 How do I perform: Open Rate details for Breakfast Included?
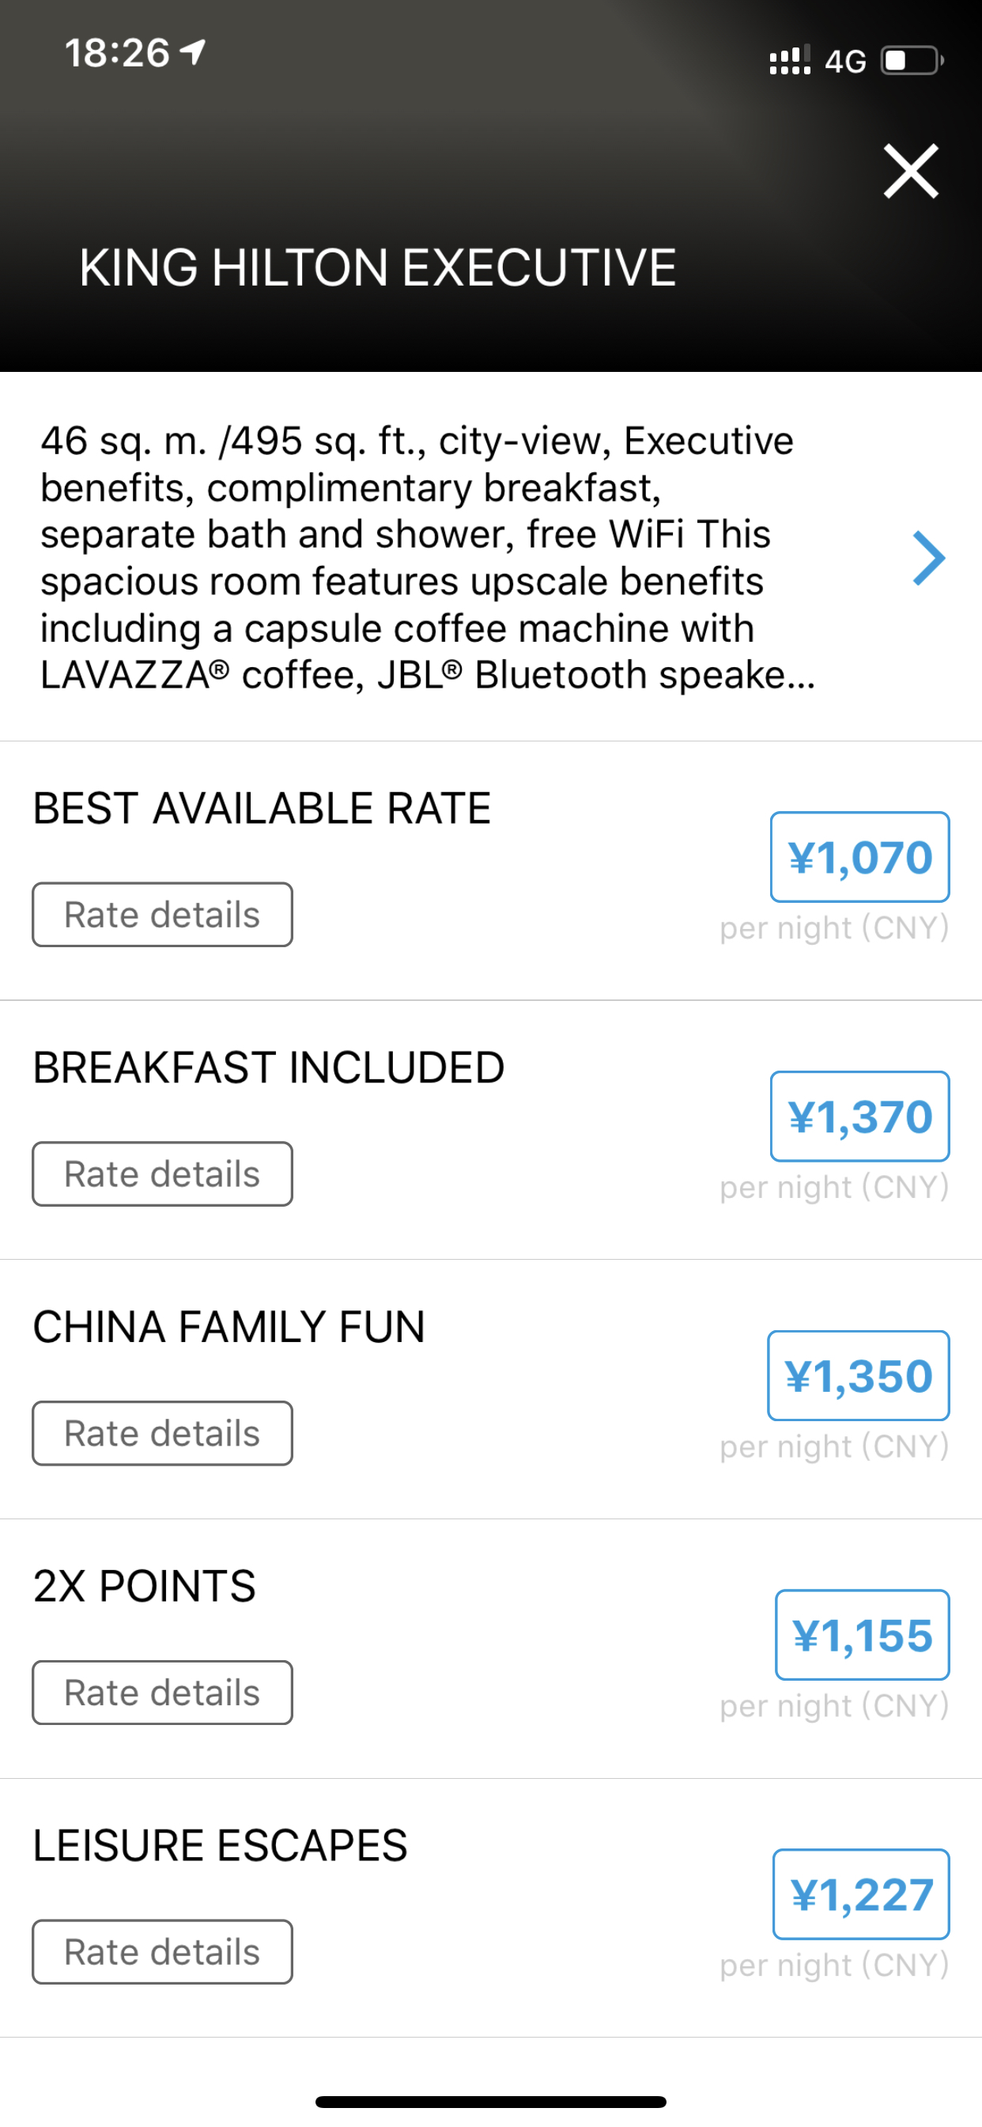pos(163,1174)
